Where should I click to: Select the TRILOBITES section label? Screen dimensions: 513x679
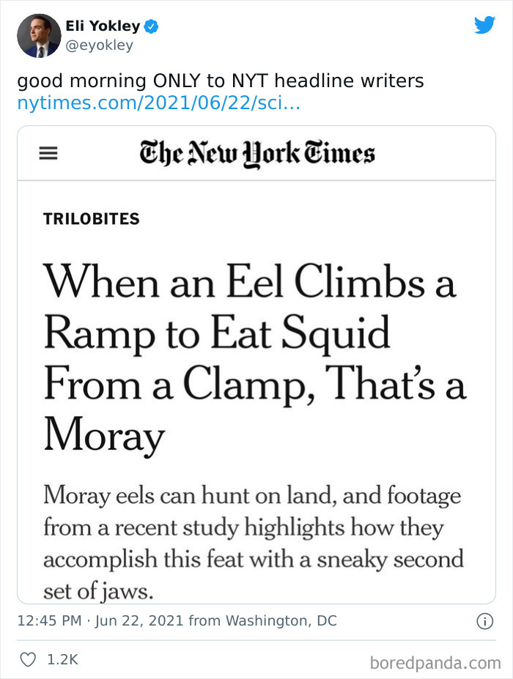tap(90, 218)
